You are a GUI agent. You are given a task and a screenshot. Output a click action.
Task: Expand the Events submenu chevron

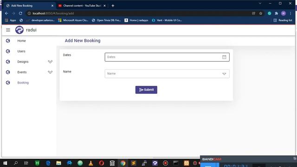click(50, 72)
